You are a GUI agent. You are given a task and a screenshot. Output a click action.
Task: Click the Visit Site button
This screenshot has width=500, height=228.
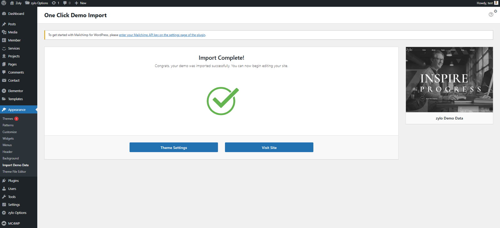pos(269,148)
